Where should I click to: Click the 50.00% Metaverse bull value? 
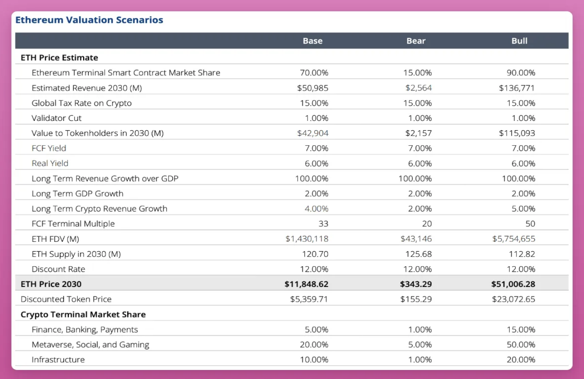(521, 345)
